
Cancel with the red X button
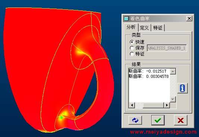(x=181, y=120)
